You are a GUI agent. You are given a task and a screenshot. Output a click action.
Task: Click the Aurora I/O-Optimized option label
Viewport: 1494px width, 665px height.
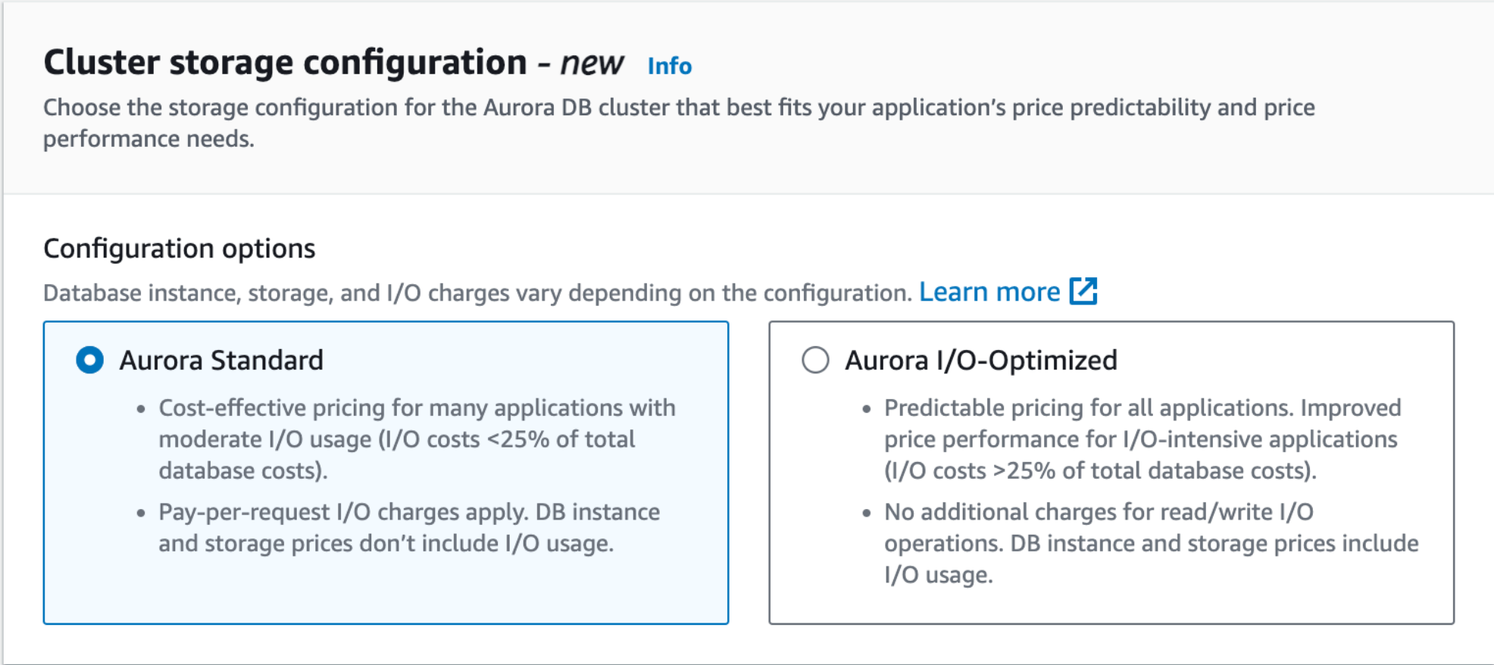click(x=980, y=361)
